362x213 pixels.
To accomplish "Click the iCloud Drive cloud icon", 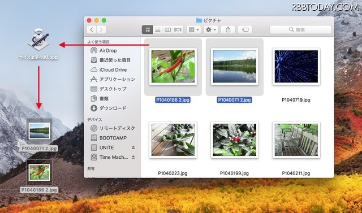I will click(x=94, y=69).
